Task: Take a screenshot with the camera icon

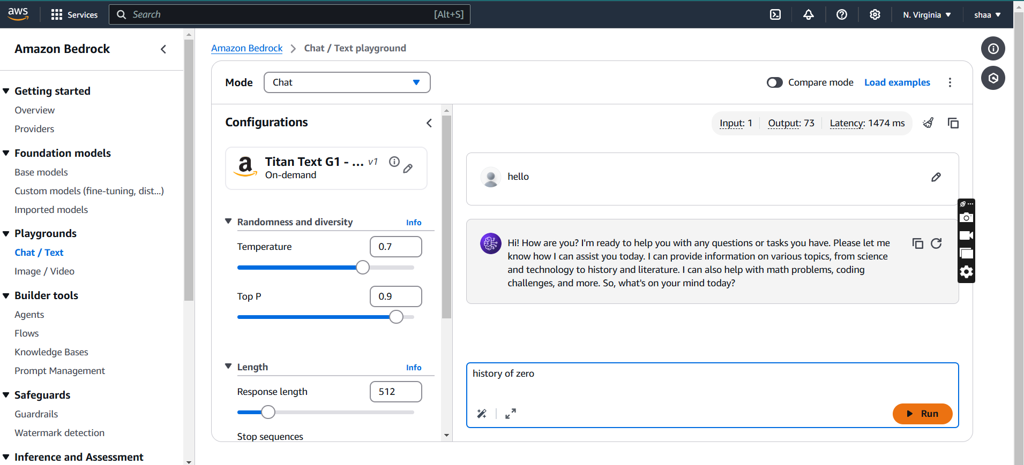Action: pos(966,217)
